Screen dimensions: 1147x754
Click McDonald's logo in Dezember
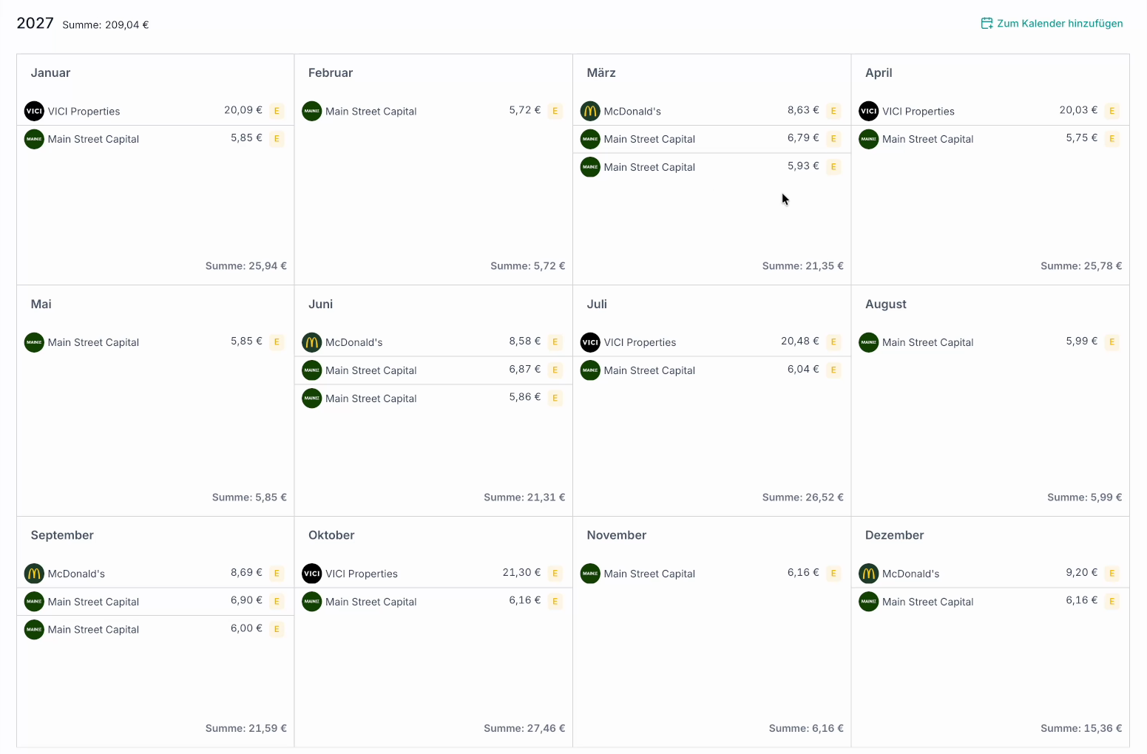tap(869, 574)
